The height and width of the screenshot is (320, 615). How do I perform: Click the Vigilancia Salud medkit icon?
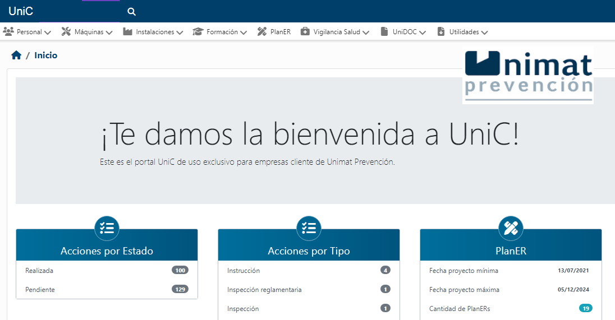coord(305,31)
